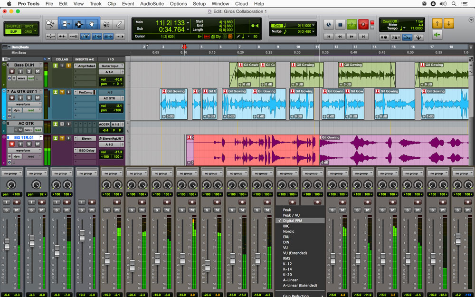Open Guitar Input selector on Bass track

(x=111, y=66)
